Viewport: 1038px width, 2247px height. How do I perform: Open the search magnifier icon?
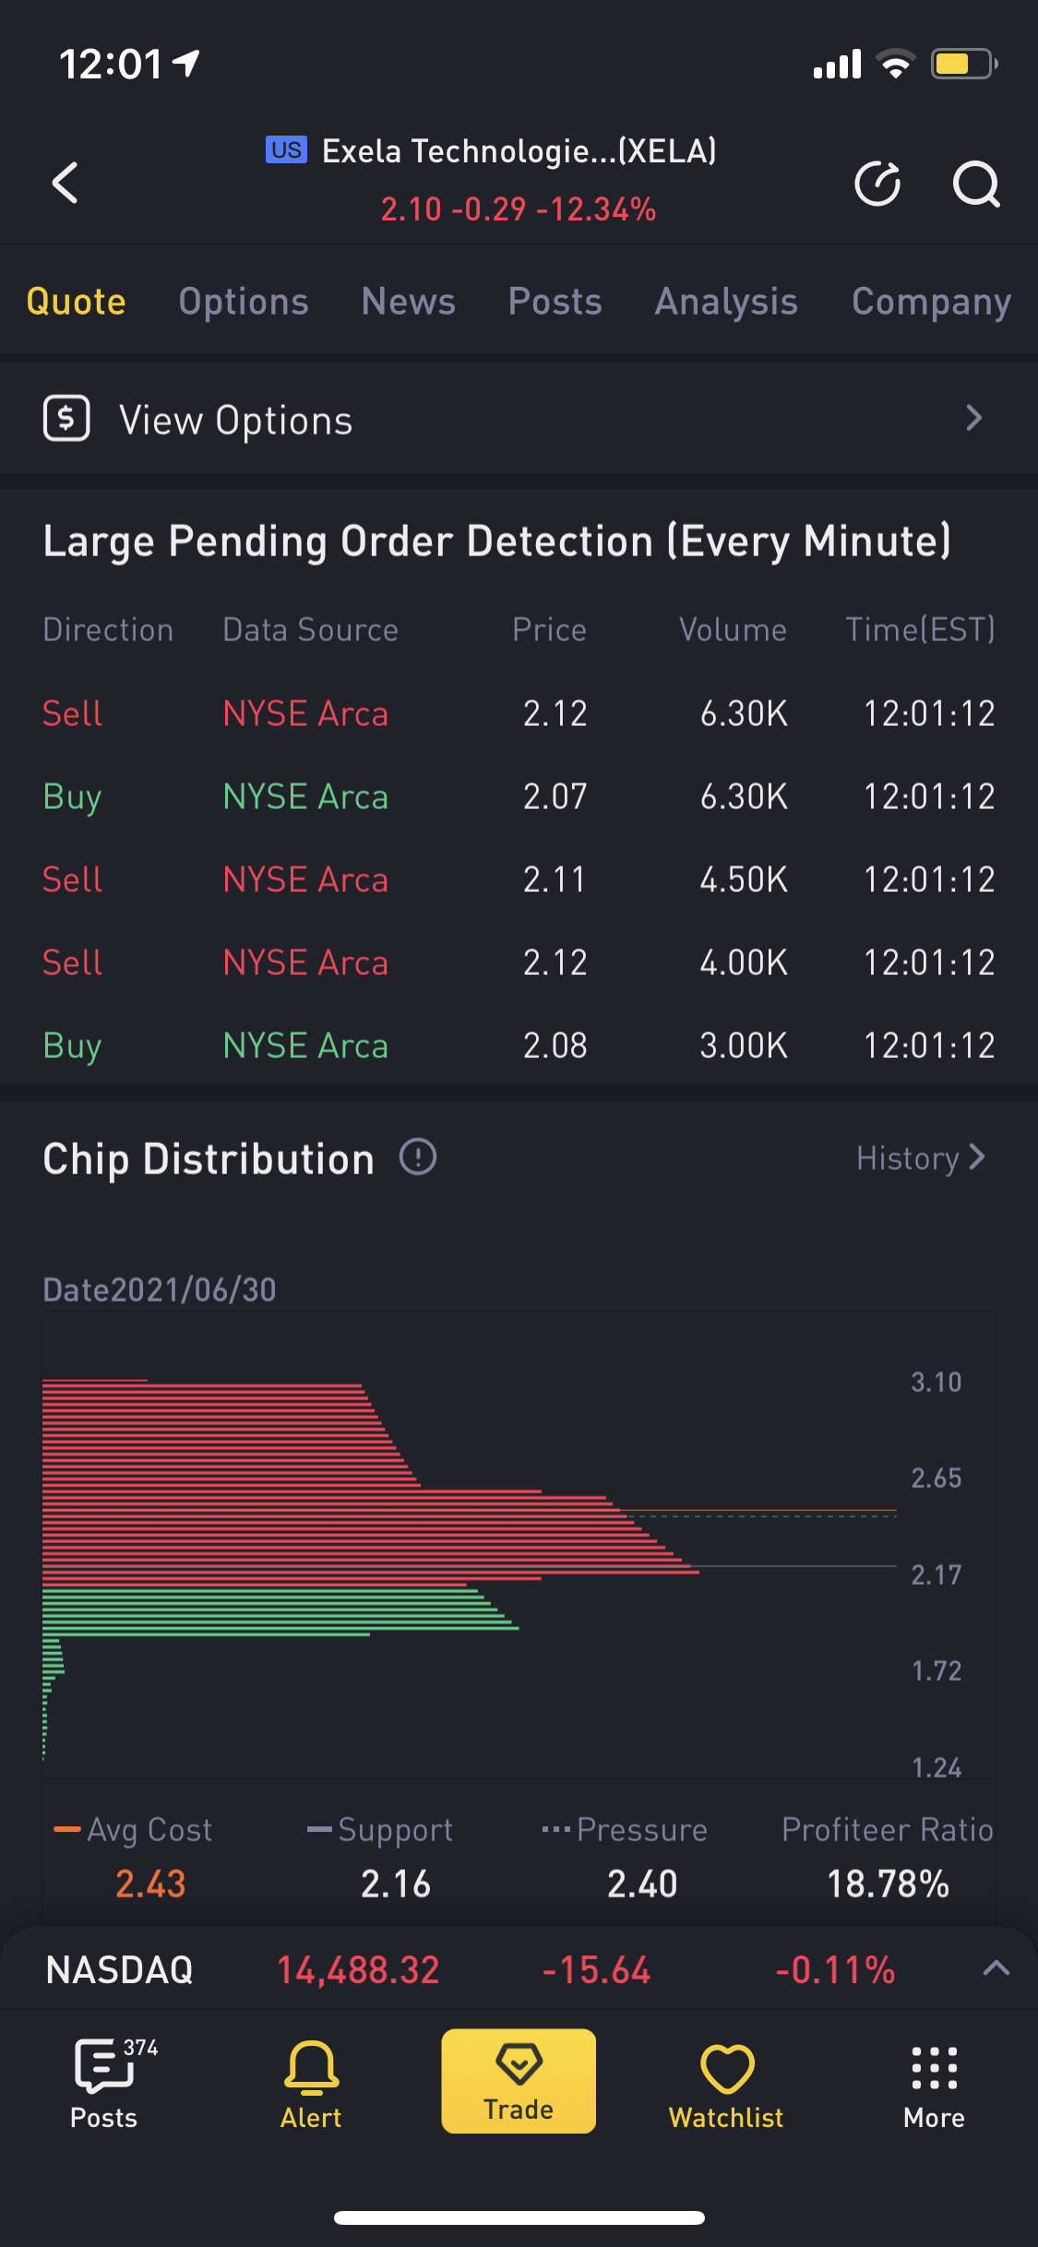pyautogui.click(x=975, y=184)
